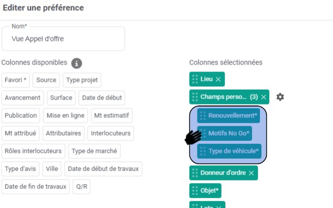Image resolution: width=333 pixels, height=208 pixels.
Task: Remove the Donneur d'ordre column
Action: (x=251, y=173)
